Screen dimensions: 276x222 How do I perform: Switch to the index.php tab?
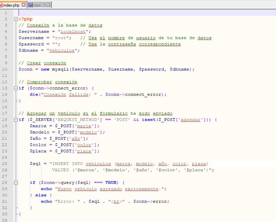pos(12,5)
